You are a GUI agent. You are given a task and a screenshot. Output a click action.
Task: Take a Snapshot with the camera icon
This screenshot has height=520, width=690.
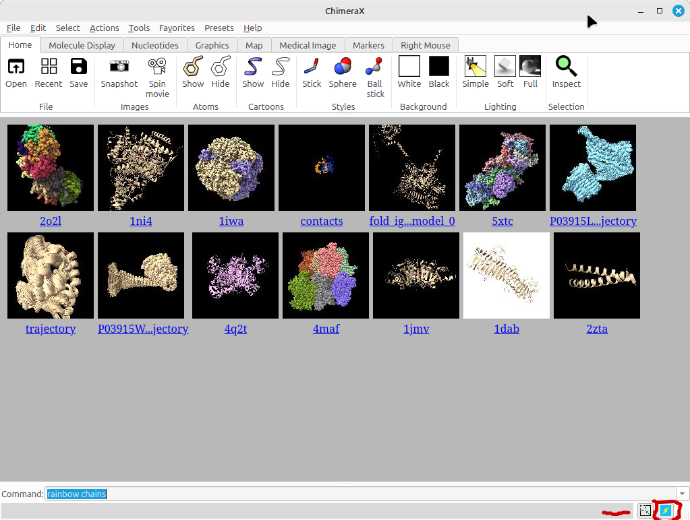(119, 67)
